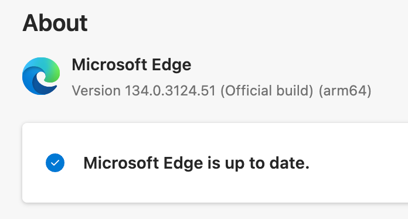This screenshot has width=408, height=219.
Task: Click the Microsoft Edge logo icon
Action: [x=41, y=76]
